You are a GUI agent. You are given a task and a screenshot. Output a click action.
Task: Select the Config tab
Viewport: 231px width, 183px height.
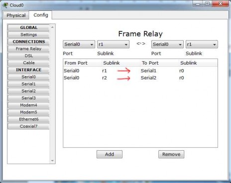click(41, 15)
